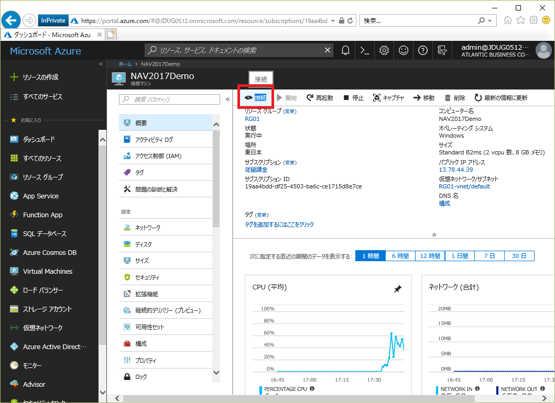Open browser favorites star icon

click(520, 20)
